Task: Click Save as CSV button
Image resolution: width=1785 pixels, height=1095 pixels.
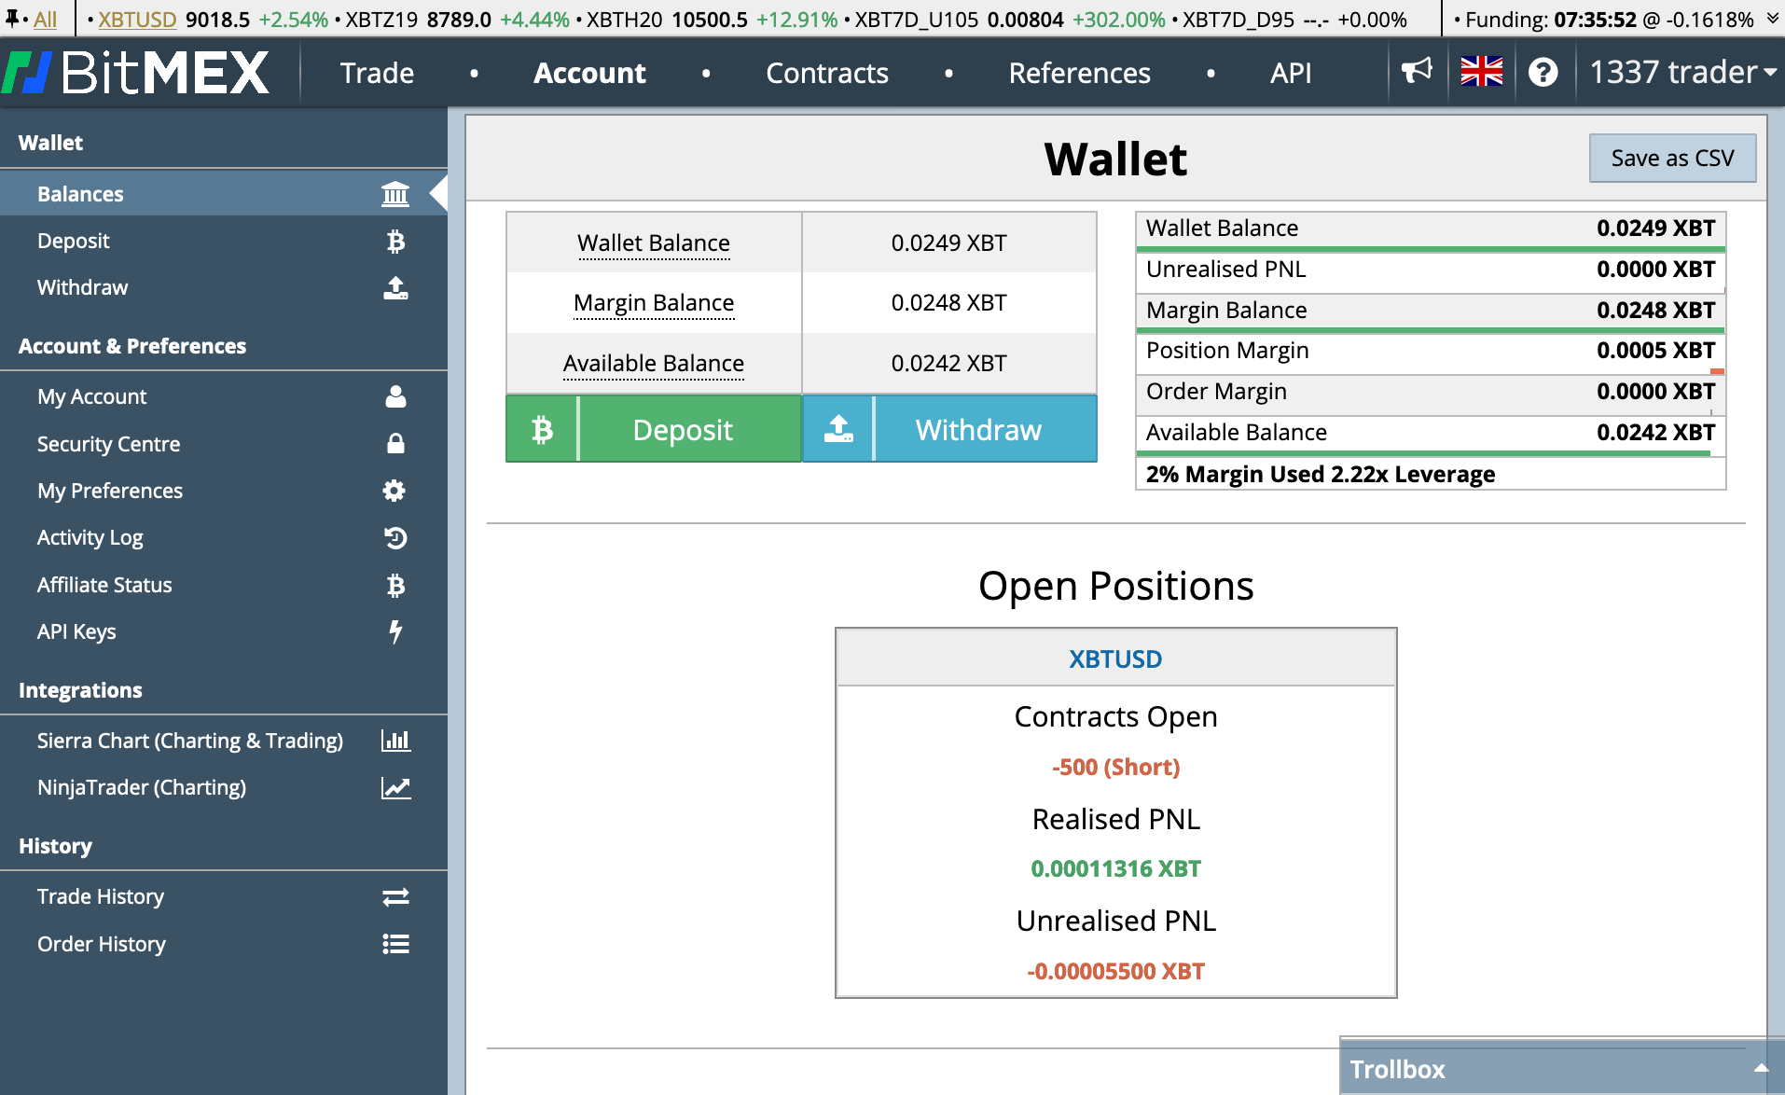Action: 1672,158
